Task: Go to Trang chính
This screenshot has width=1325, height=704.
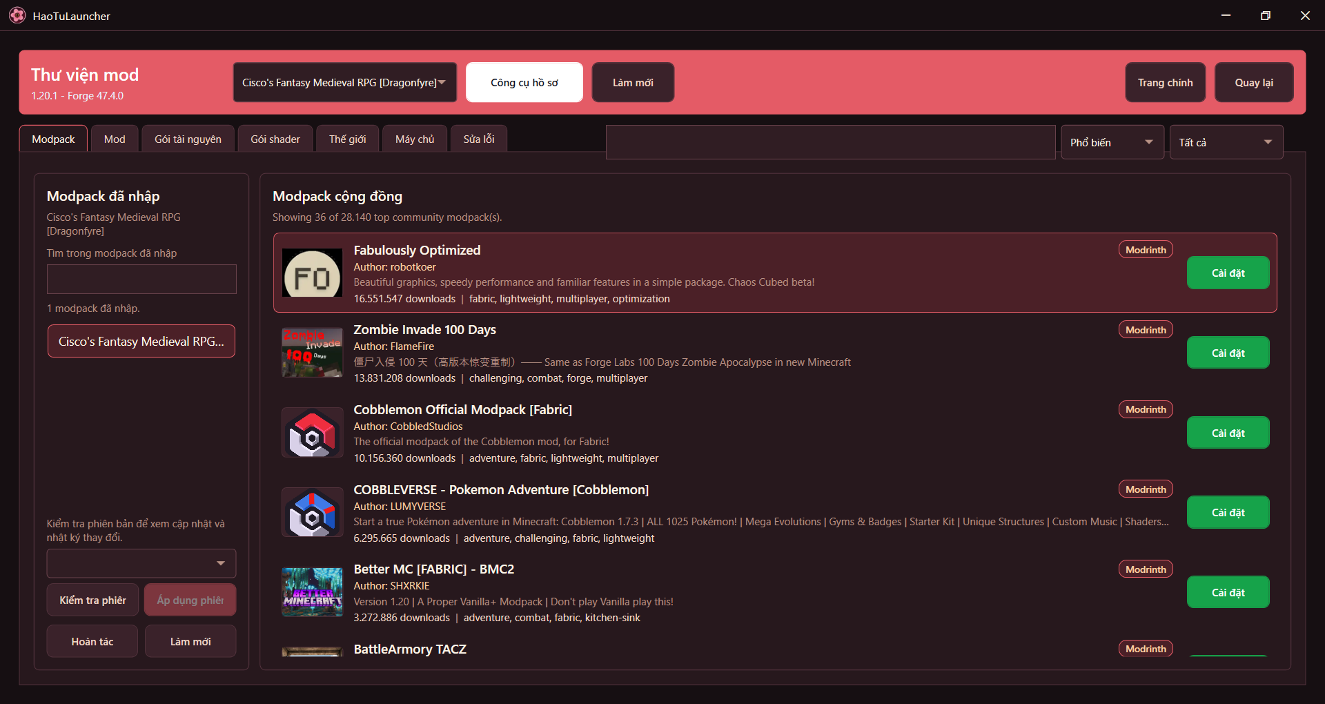Action: (1165, 83)
